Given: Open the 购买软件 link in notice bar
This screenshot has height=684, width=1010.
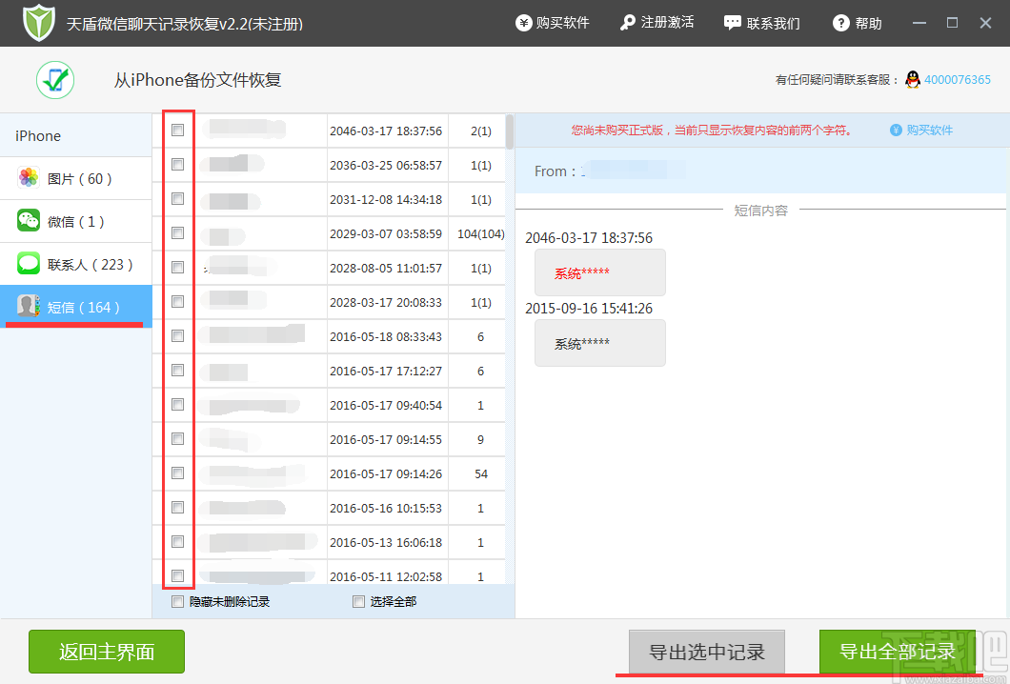Looking at the screenshot, I should [x=929, y=131].
